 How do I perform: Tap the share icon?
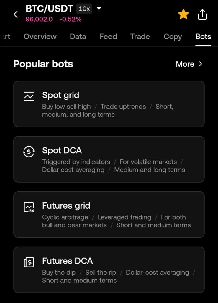(x=202, y=14)
